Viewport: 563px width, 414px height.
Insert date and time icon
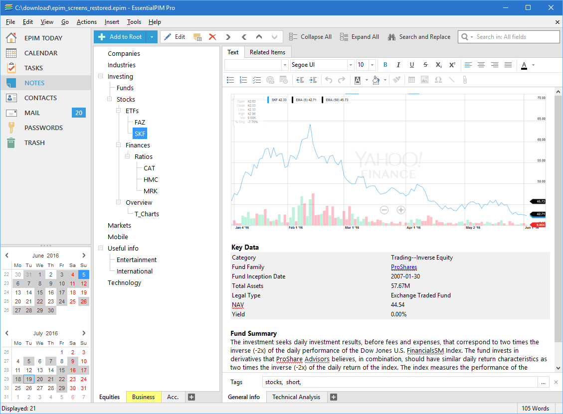pyautogui.click(x=284, y=80)
